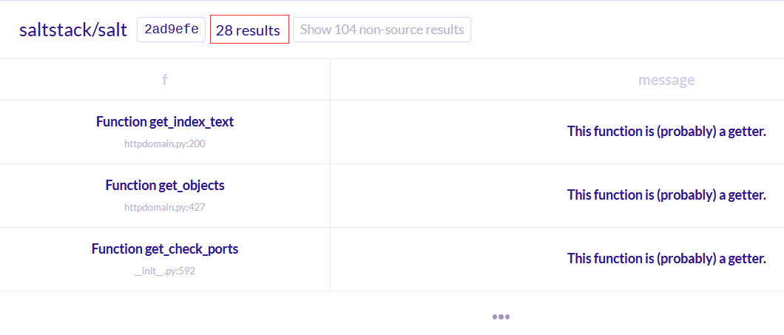784x335 pixels.
Task: Click divider between f and message headers
Action: click(x=330, y=80)
